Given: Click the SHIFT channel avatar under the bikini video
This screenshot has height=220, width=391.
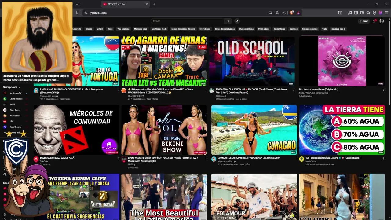Looking at the screenshot, I should pos(124,159).
